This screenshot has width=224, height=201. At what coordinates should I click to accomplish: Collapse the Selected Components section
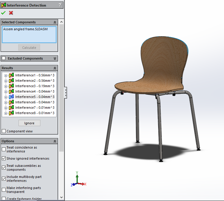pyautogui.click(x=55, y=22)
